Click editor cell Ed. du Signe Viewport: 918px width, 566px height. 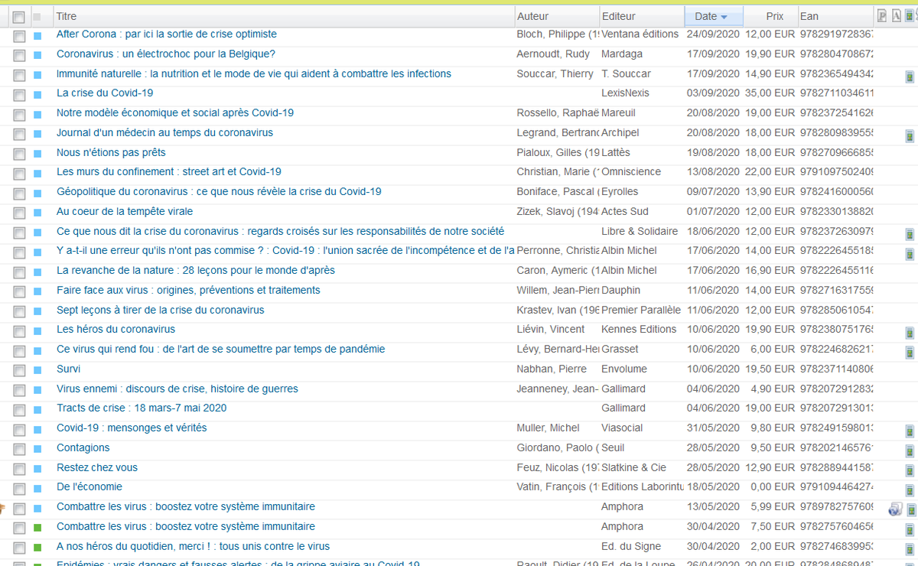[631, 546]
